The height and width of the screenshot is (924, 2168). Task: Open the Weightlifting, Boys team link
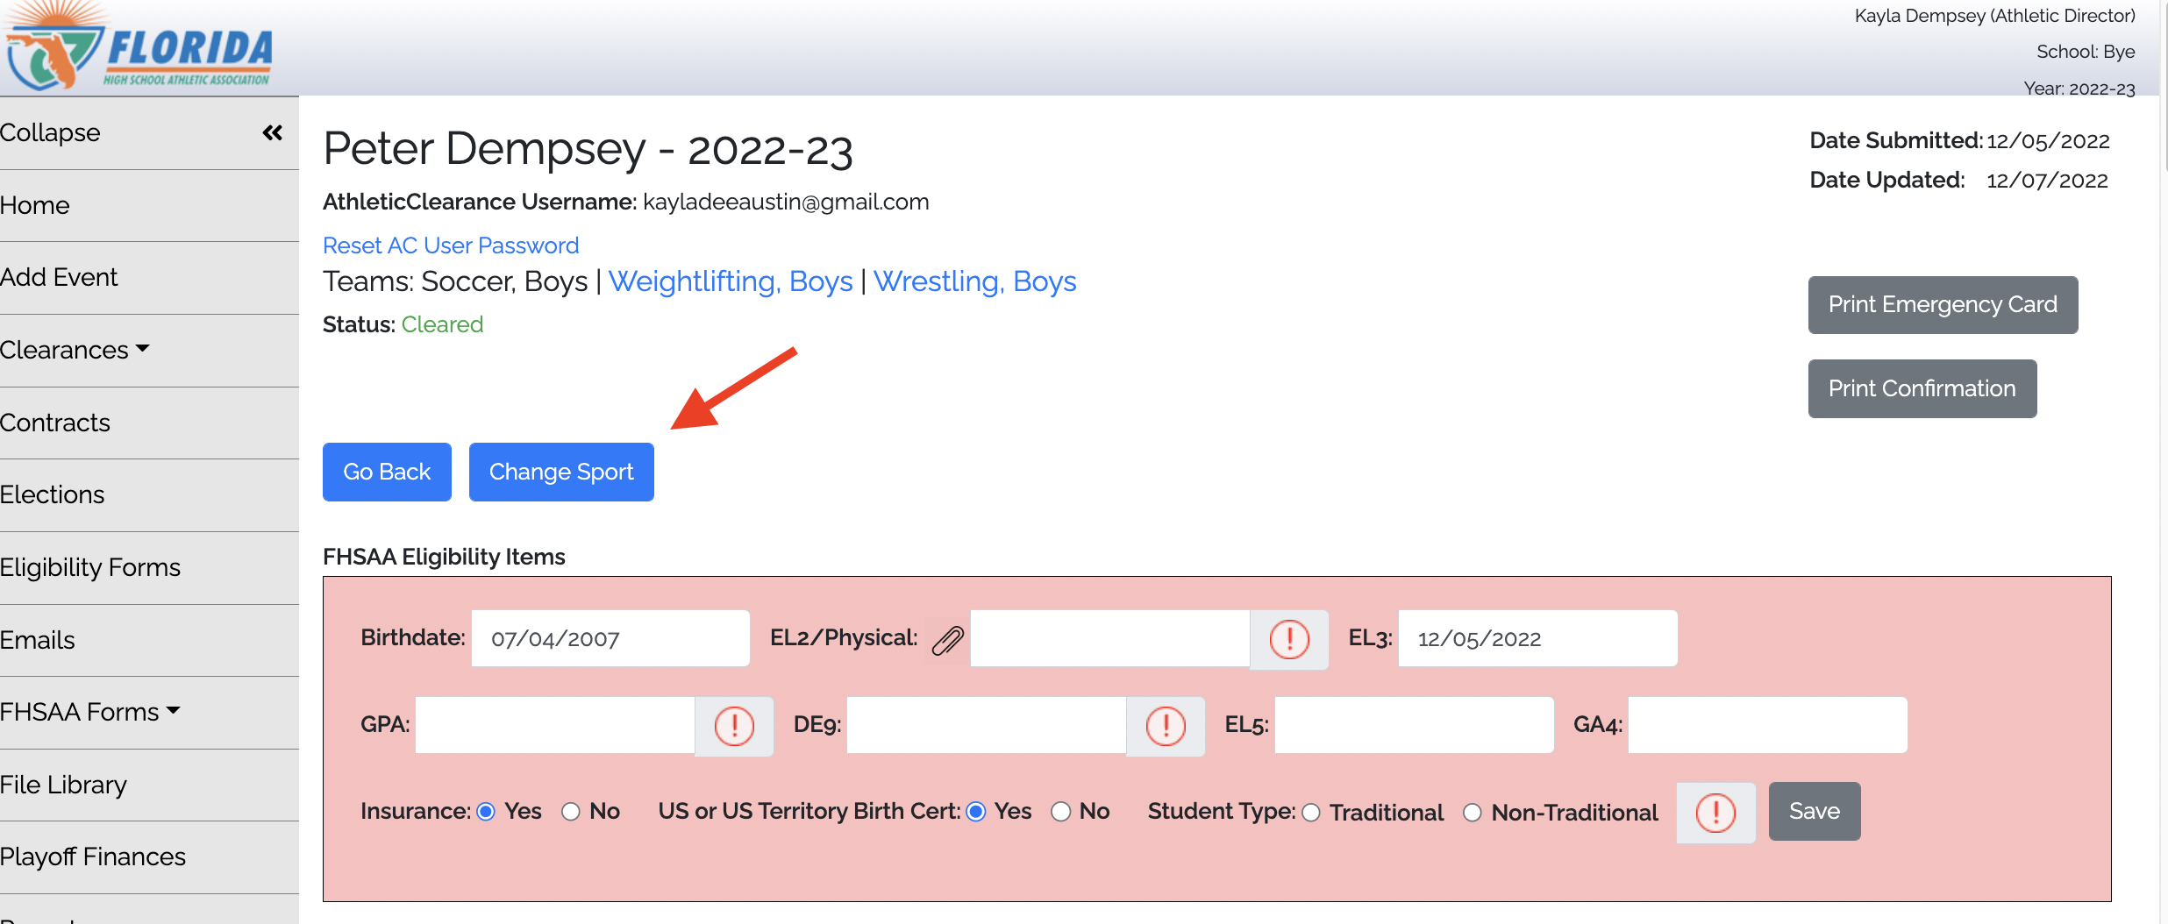pyautogui.click(x=730, y=281)
